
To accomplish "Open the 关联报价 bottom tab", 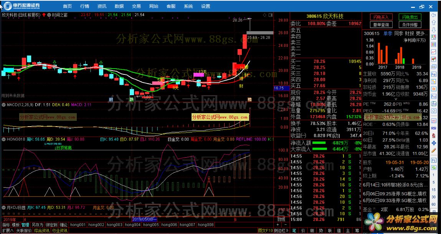I will point(24,231).
